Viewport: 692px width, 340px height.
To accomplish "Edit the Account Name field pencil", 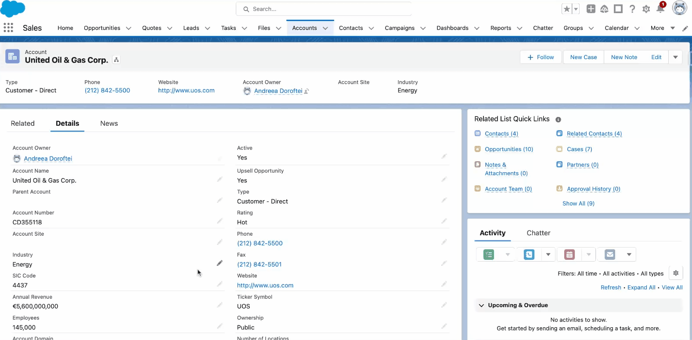I will (220, 179).
